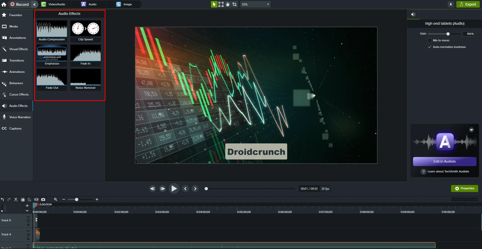The image size is (482, 249).
Task: Click the download arrow icon near Export
Action: [451, 4]
